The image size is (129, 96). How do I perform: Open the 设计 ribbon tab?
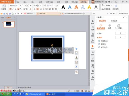(x=33, y=2)
